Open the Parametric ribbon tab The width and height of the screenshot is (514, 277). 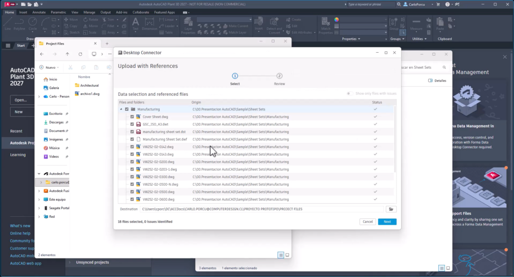point(58,13)
